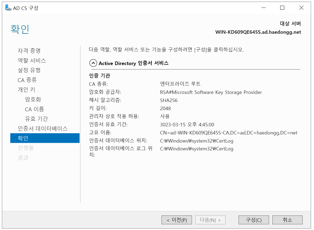Click the AD CS 구성 title bar icon
The width and height of the screenshot is (314, 230).
click(8, 8)
